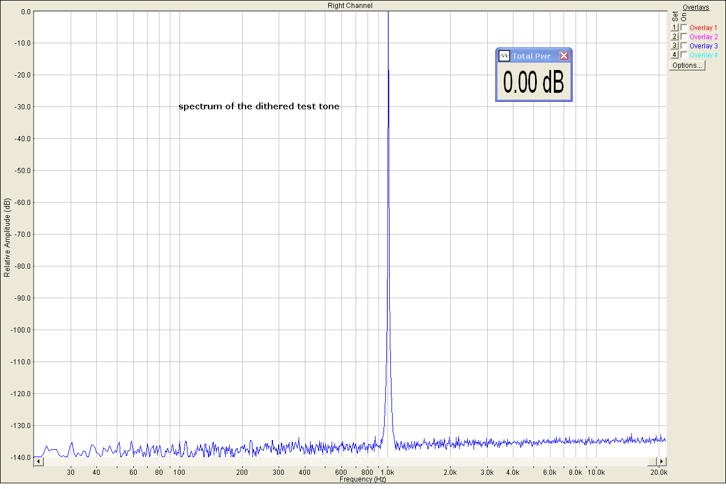The image size is (726, 489).
Task: Close the Total Pwr window
Action: (564, 56)
